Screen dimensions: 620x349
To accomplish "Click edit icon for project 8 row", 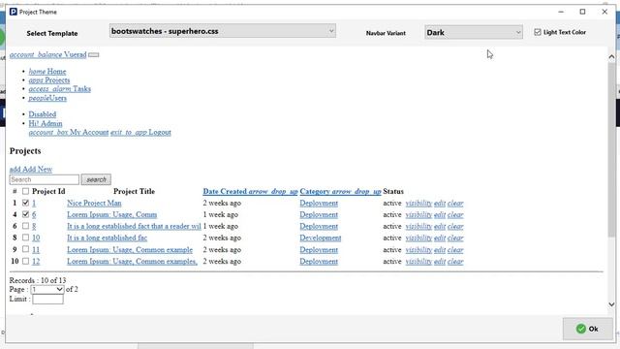I will [440, 226].
